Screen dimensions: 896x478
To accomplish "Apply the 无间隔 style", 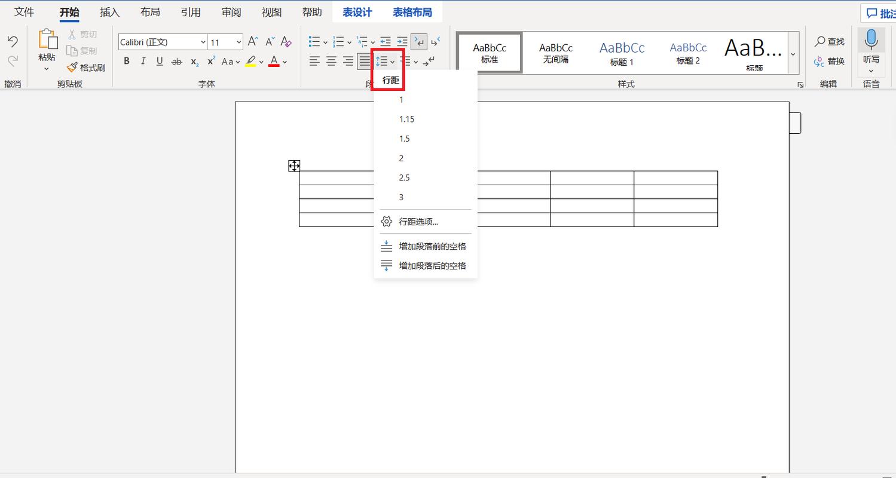I will [x=556, y=53].
